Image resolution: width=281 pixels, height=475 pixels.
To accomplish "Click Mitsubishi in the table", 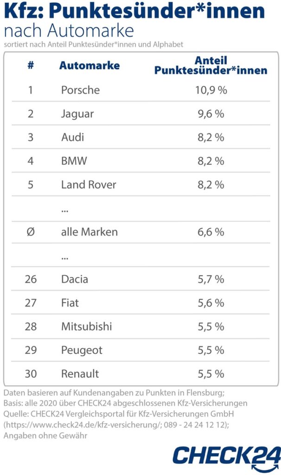I will point(87,326).
